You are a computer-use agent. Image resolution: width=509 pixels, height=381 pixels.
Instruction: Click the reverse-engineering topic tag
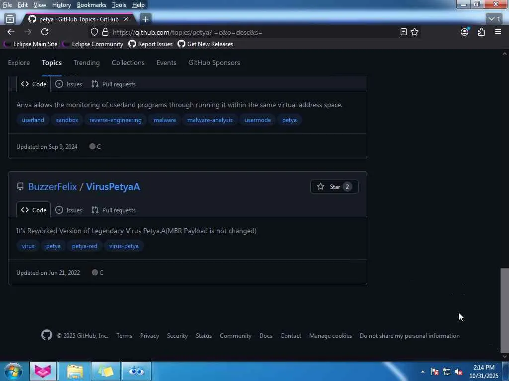point(115,120)
